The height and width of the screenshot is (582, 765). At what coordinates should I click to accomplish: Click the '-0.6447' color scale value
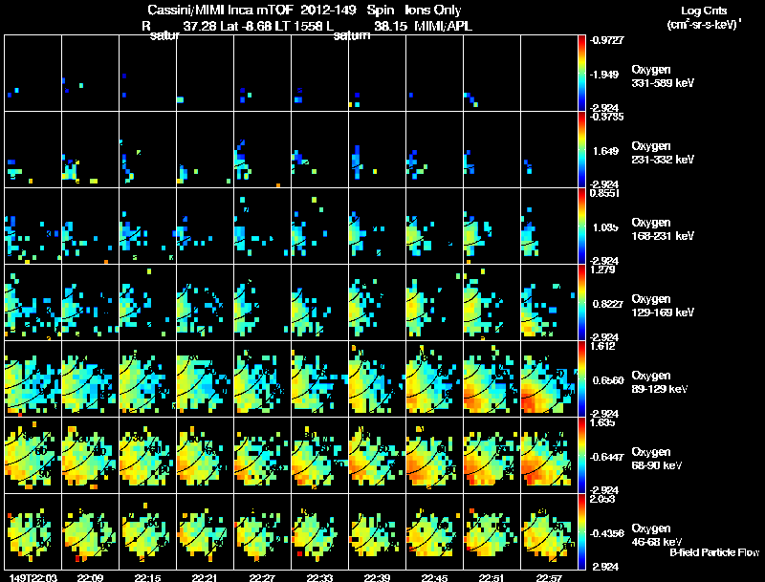tap(606, 457)
